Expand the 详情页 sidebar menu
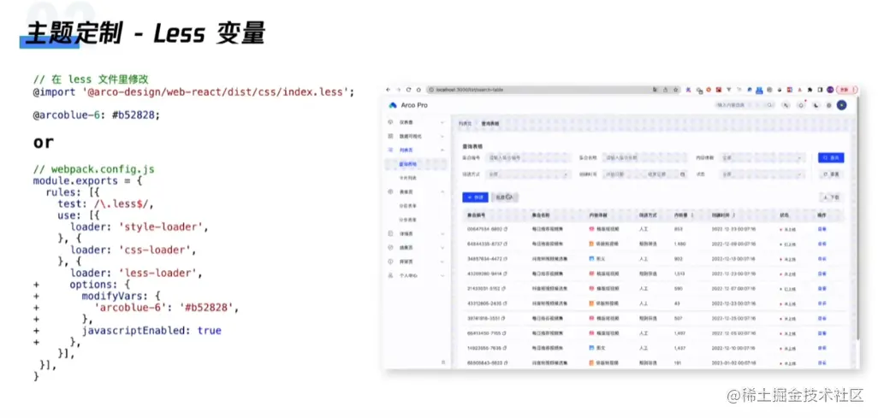Image resolution: width=878 pixels, height=418 pixels. (416, 233)
